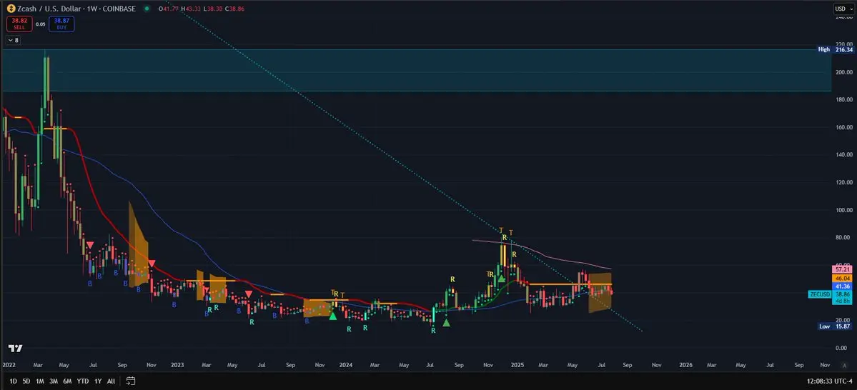The height and width of the screenshot is (390, 857).
Task: Click the 2023 label on time axis
Action: pyautogui.click(x=177, y=365)
